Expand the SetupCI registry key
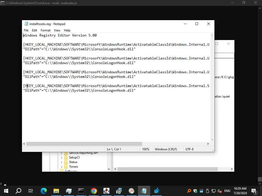Image resolution: width=262 pixels, height=196 pixels. (x=61, y=157)
